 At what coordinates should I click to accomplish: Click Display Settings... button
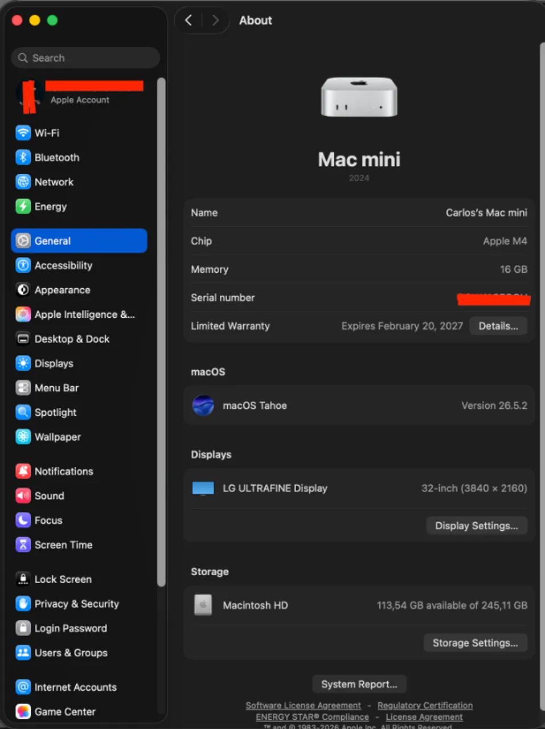point(477,526)
